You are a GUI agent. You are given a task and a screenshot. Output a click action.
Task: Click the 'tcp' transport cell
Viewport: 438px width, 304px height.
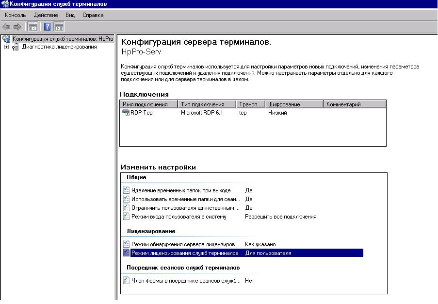click(x=243, y=113)
